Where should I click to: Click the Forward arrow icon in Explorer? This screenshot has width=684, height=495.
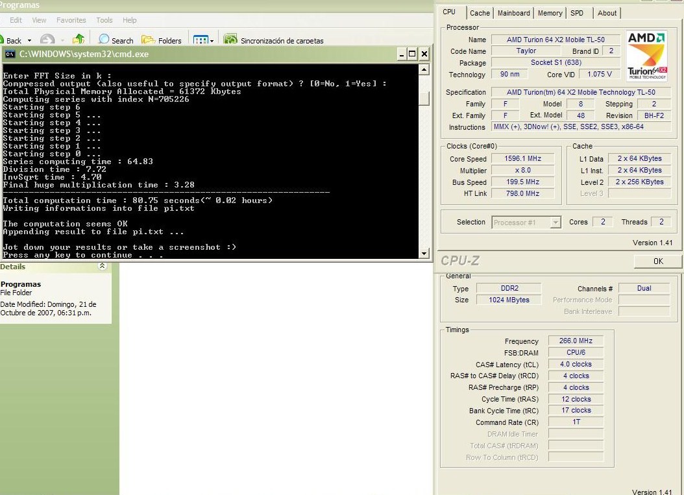click(x=47, y=40)
